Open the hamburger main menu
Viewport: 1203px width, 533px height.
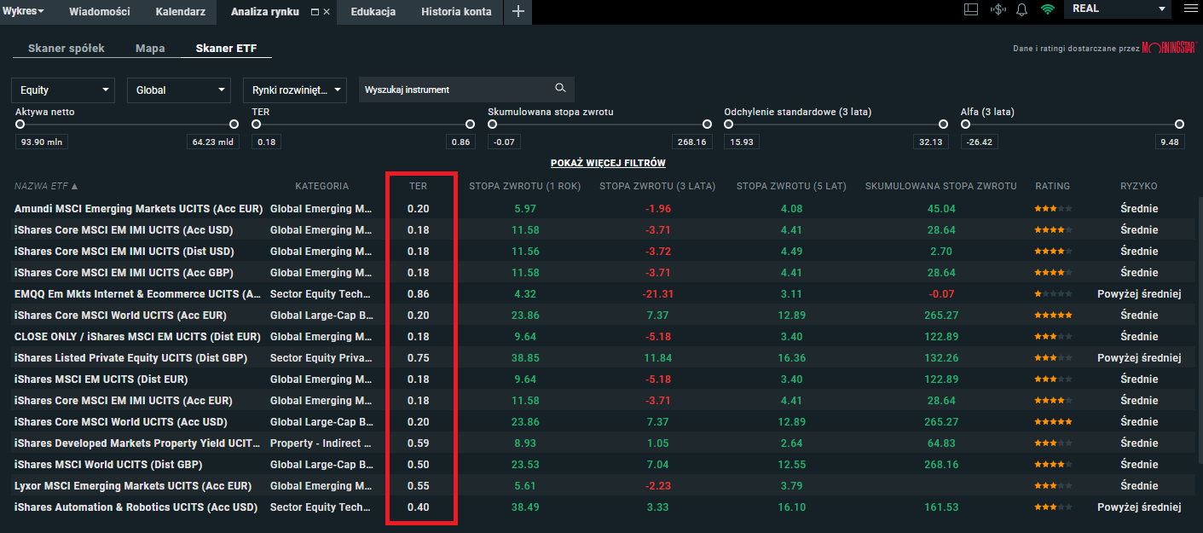click(1190, 9)
